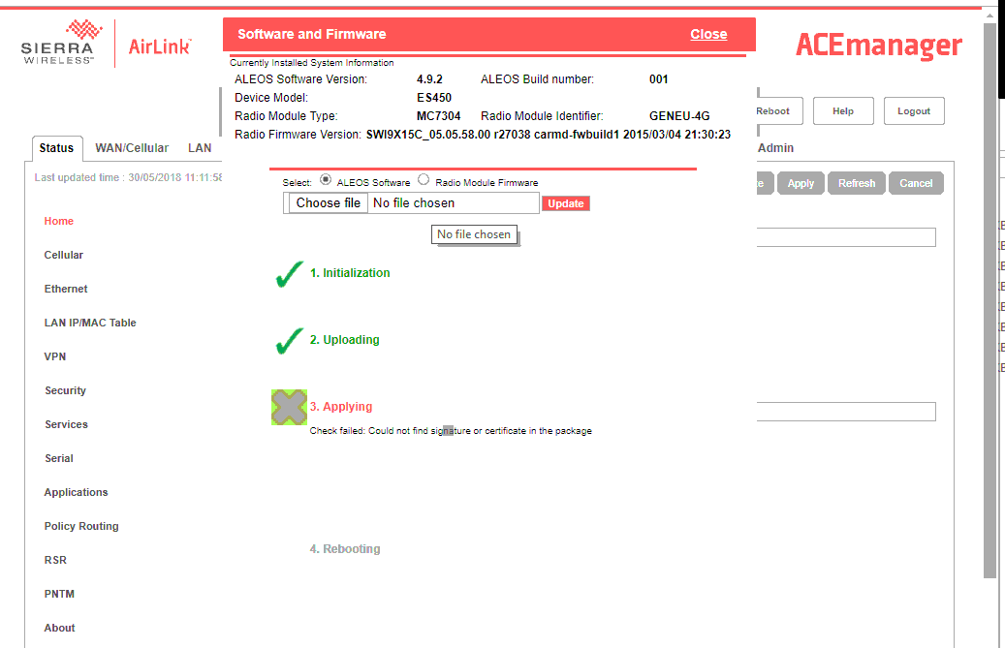Switch to the WAN/Cellular tab

132,148
